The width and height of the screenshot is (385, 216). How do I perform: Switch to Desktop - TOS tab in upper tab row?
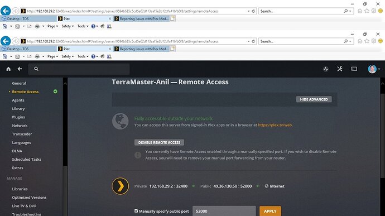28,18
